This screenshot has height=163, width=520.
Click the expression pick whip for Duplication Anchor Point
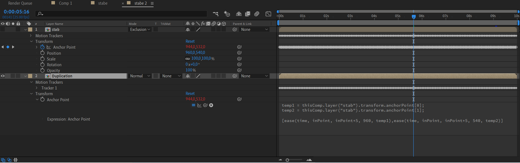pyautogui.click(x=205, y=105)
